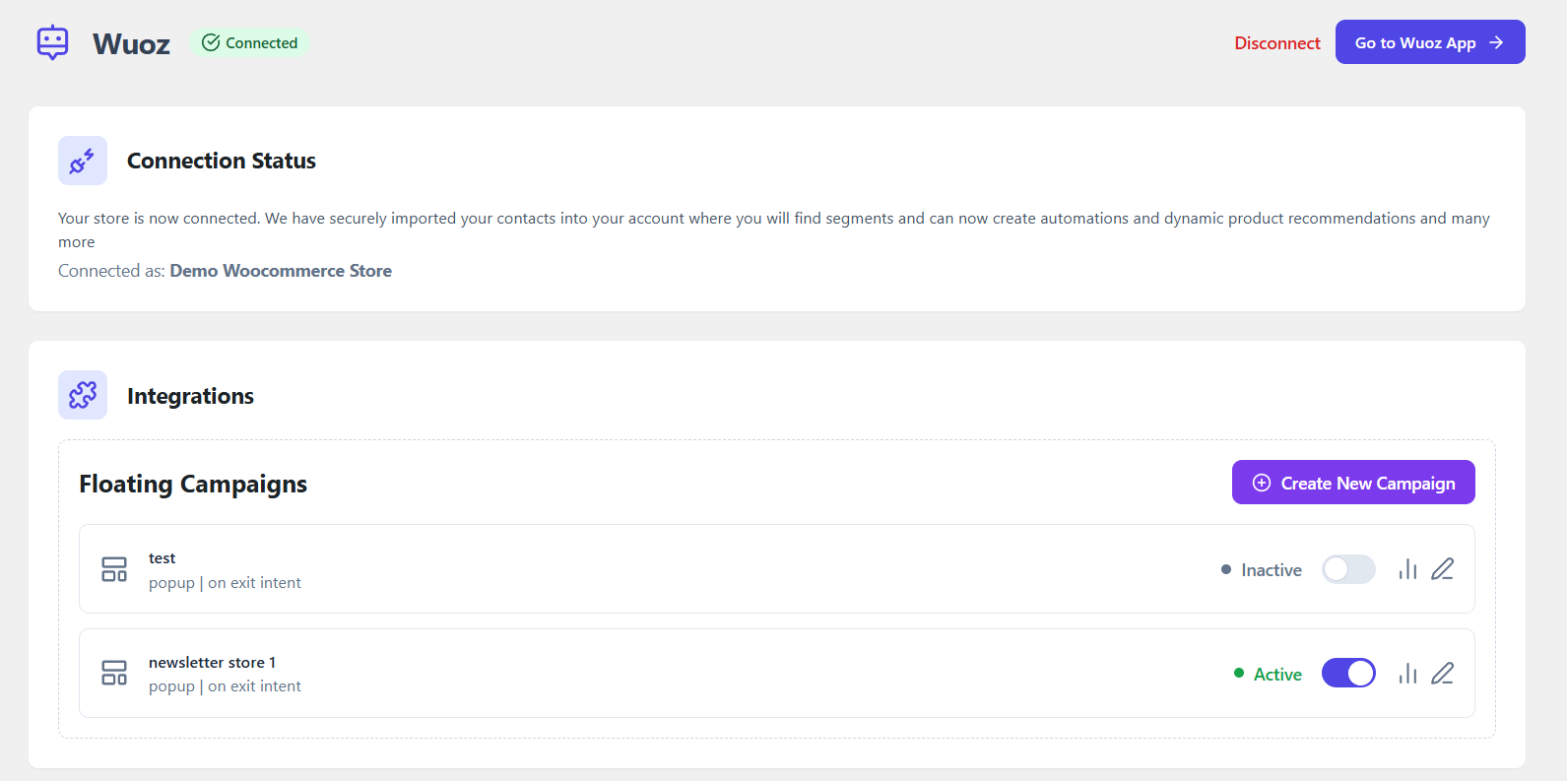Open statistics for the test campaign
The width and height of the screenshot is (1567, 781).
pyautogui.click(x=1407, y=569)
